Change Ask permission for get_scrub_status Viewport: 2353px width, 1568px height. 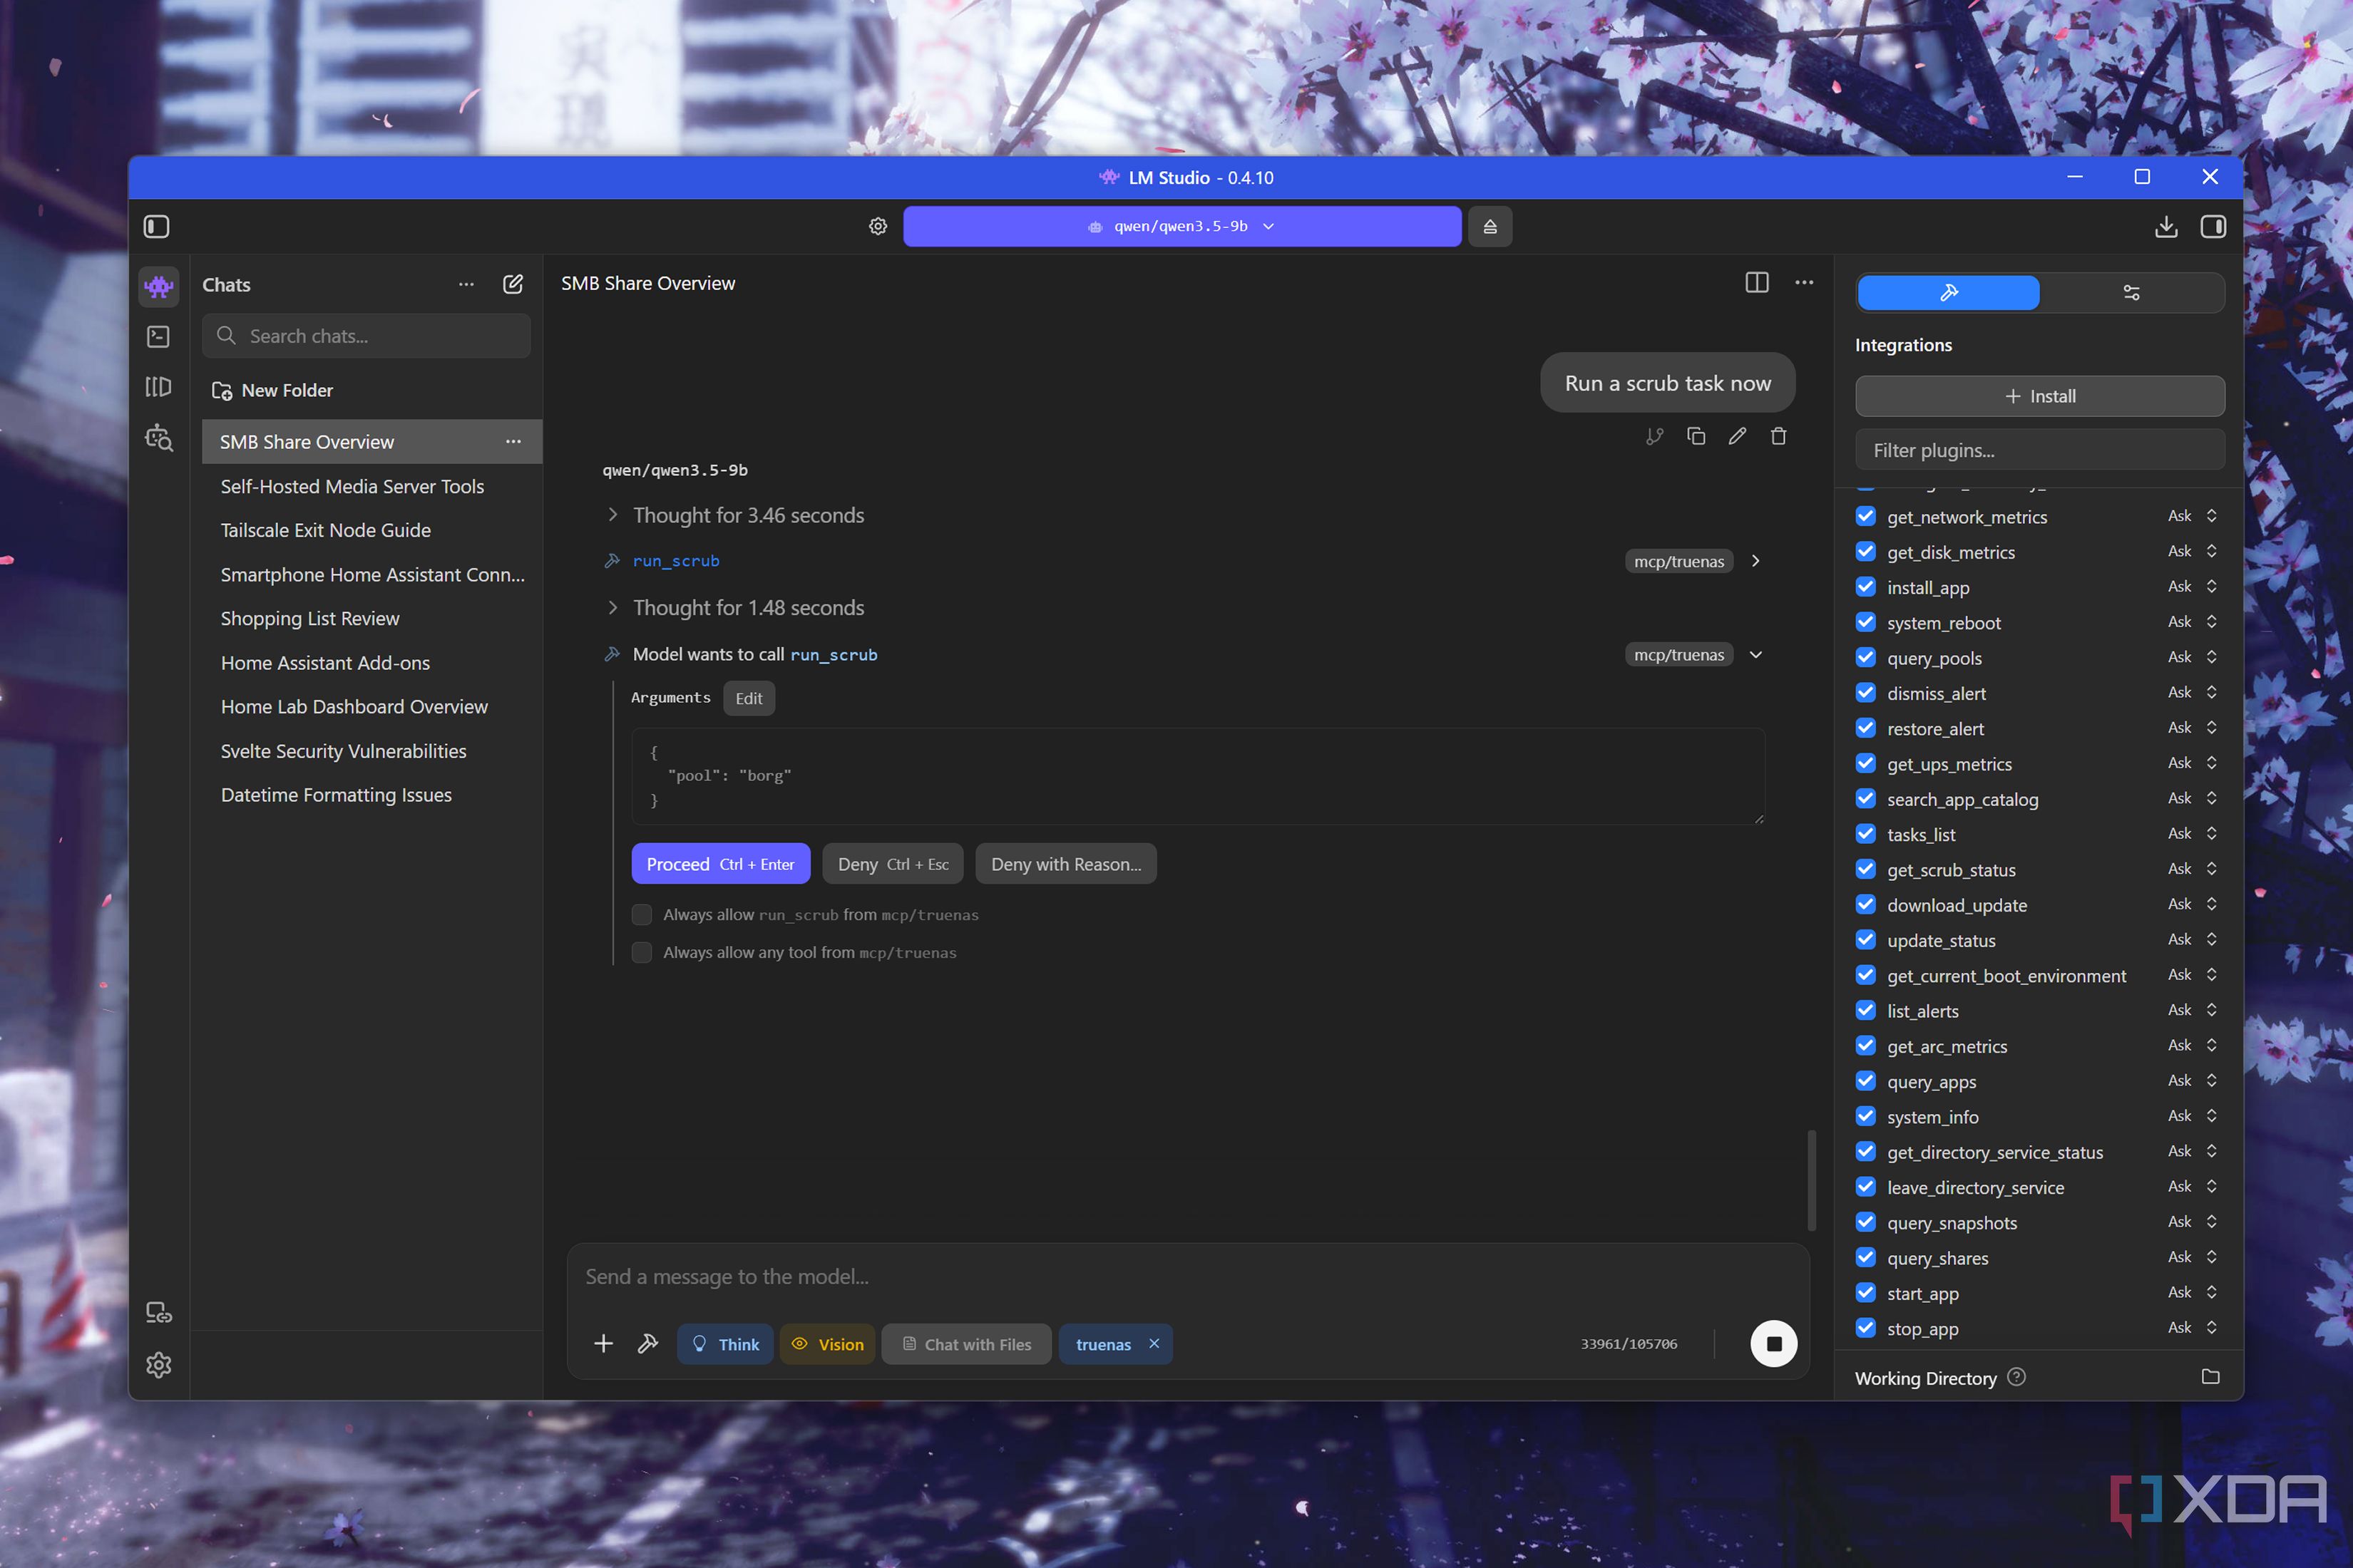point(2193,869)
